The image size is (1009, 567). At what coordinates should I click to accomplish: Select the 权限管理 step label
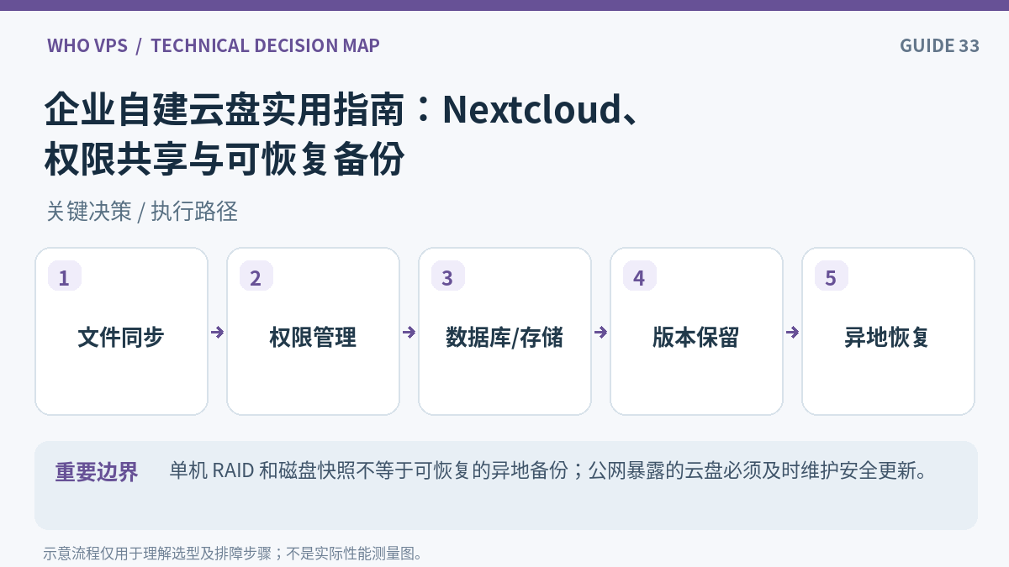(313, 338)
